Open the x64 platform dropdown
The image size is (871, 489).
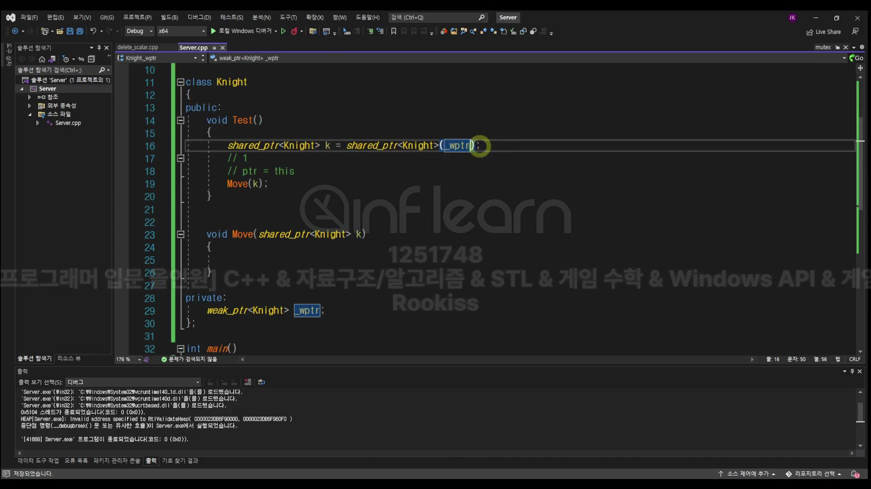pyautogui.click(x=181, y=31)
